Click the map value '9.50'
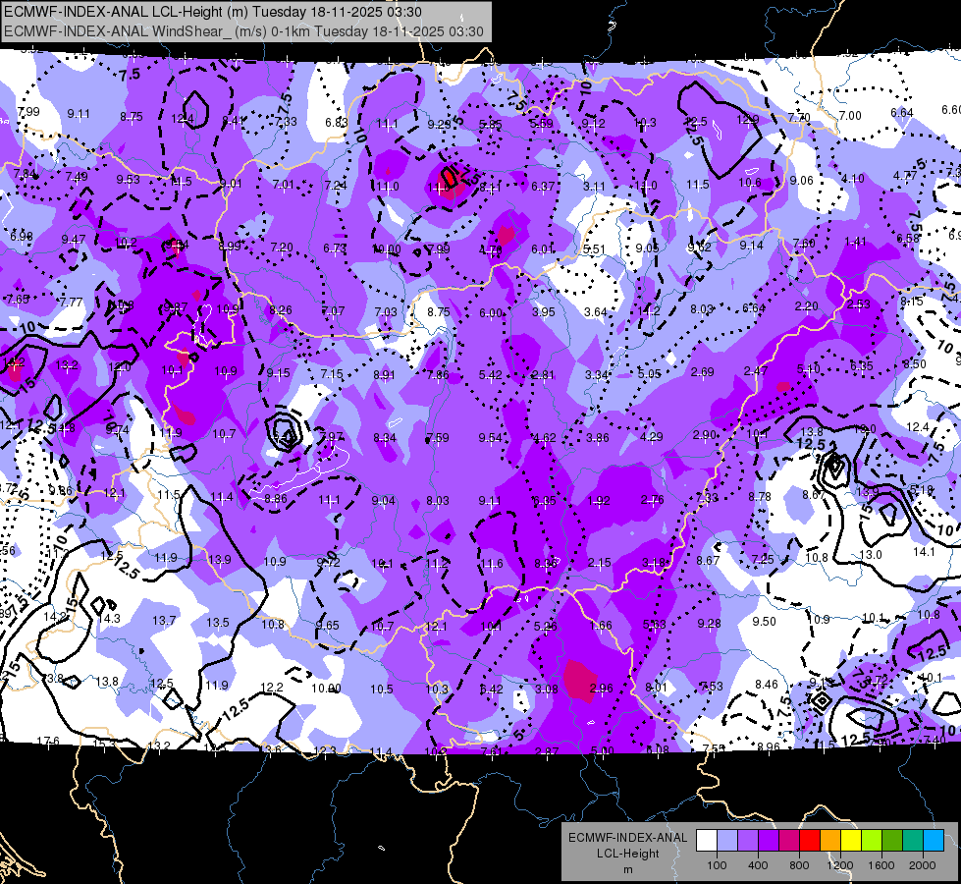The width and height of the screenshot is (961, 884). coord(765,622)
